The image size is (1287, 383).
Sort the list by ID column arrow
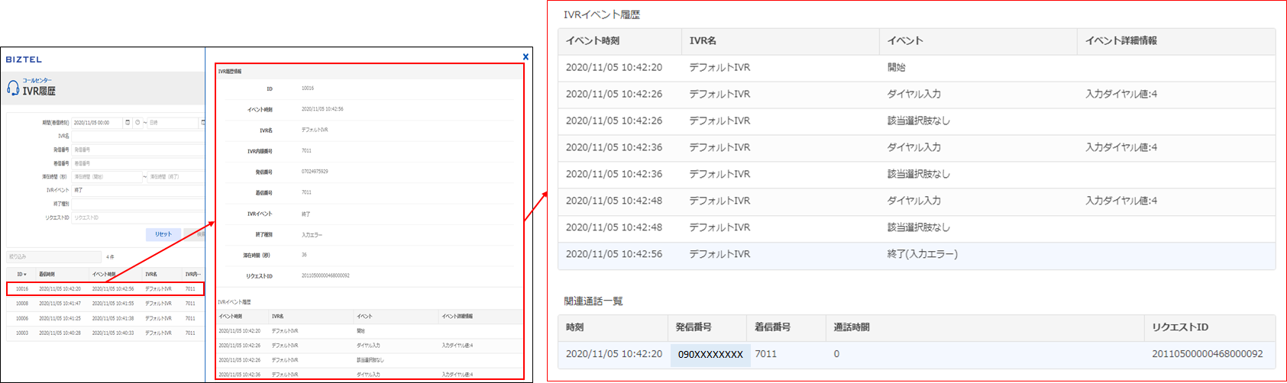coord(25,274)
